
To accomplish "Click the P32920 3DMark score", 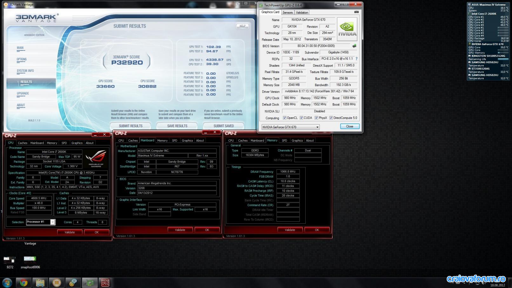I will click(127, 63).
